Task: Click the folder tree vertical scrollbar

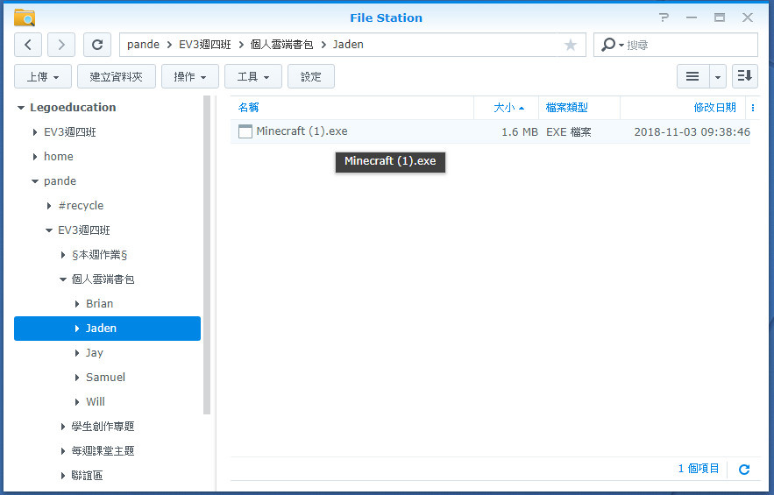Action: point(207,255)
